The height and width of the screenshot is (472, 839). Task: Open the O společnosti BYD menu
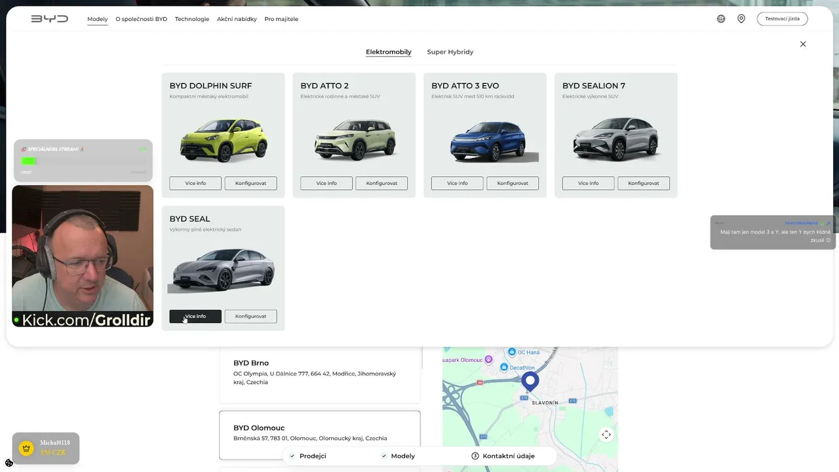coord(142,19)
